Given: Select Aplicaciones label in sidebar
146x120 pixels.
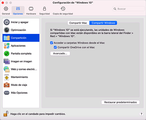Looking at the screenshot, I should coord(18,46).
